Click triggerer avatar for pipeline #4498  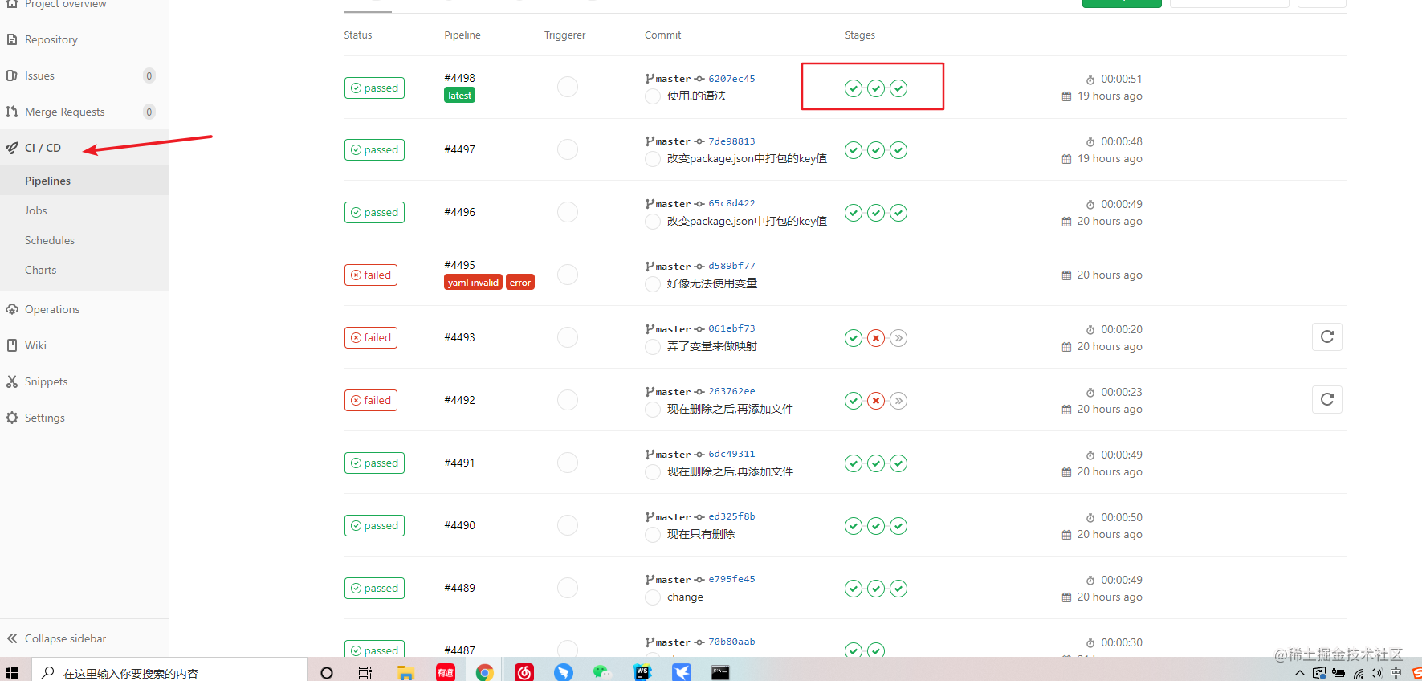(x=568, y=87)
